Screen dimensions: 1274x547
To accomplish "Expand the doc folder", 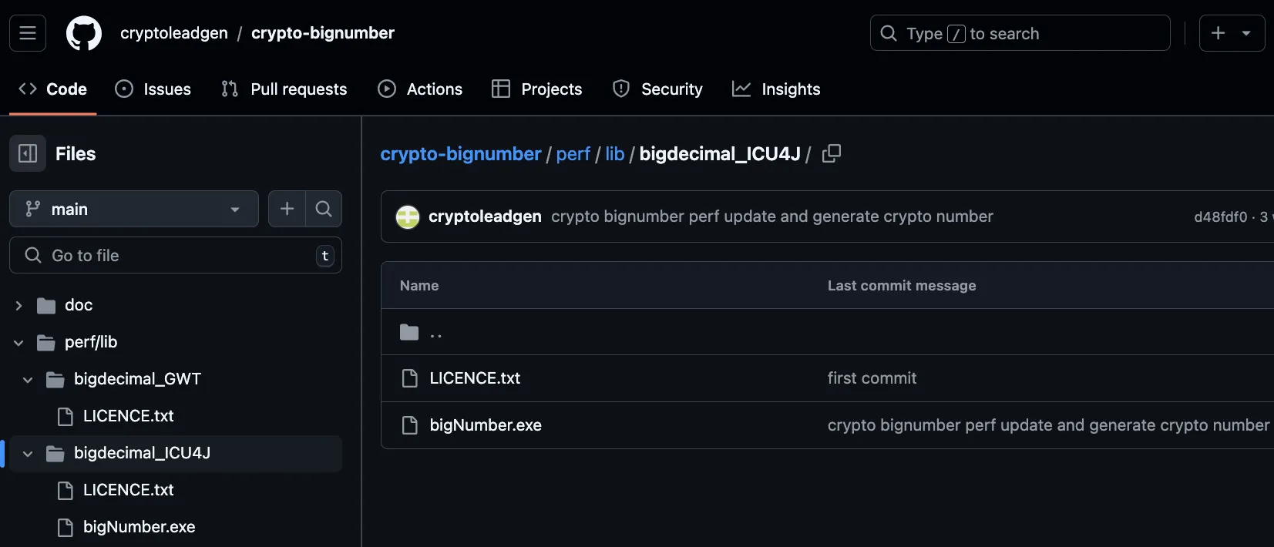I will [19, 305].
